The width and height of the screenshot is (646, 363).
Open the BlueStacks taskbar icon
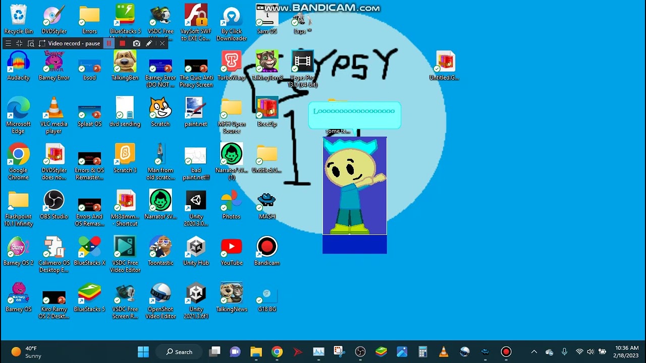tap(381, 351)
